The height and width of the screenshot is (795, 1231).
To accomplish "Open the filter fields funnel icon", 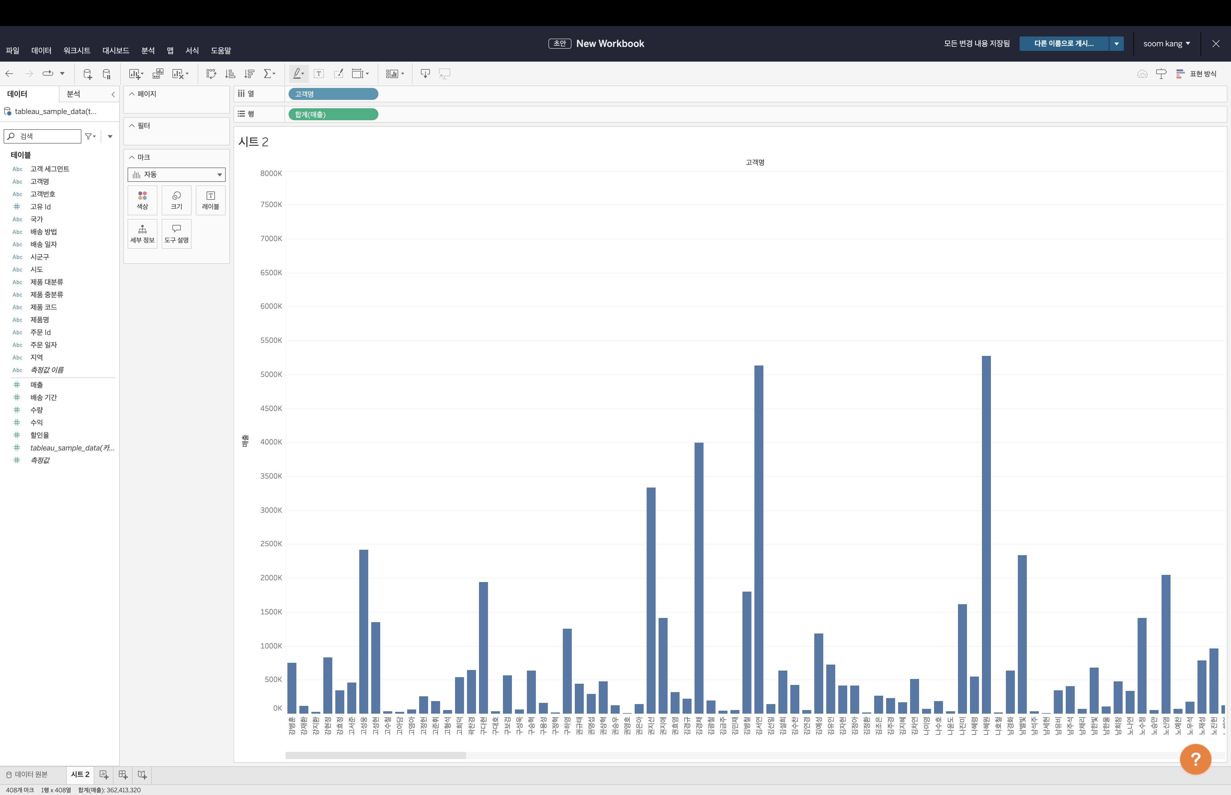I will point(90,136).
